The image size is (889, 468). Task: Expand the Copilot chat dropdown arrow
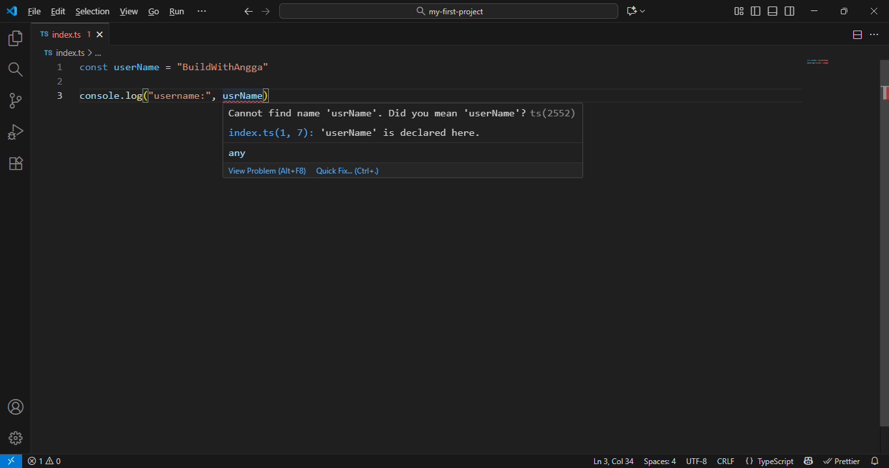point(643,11)
